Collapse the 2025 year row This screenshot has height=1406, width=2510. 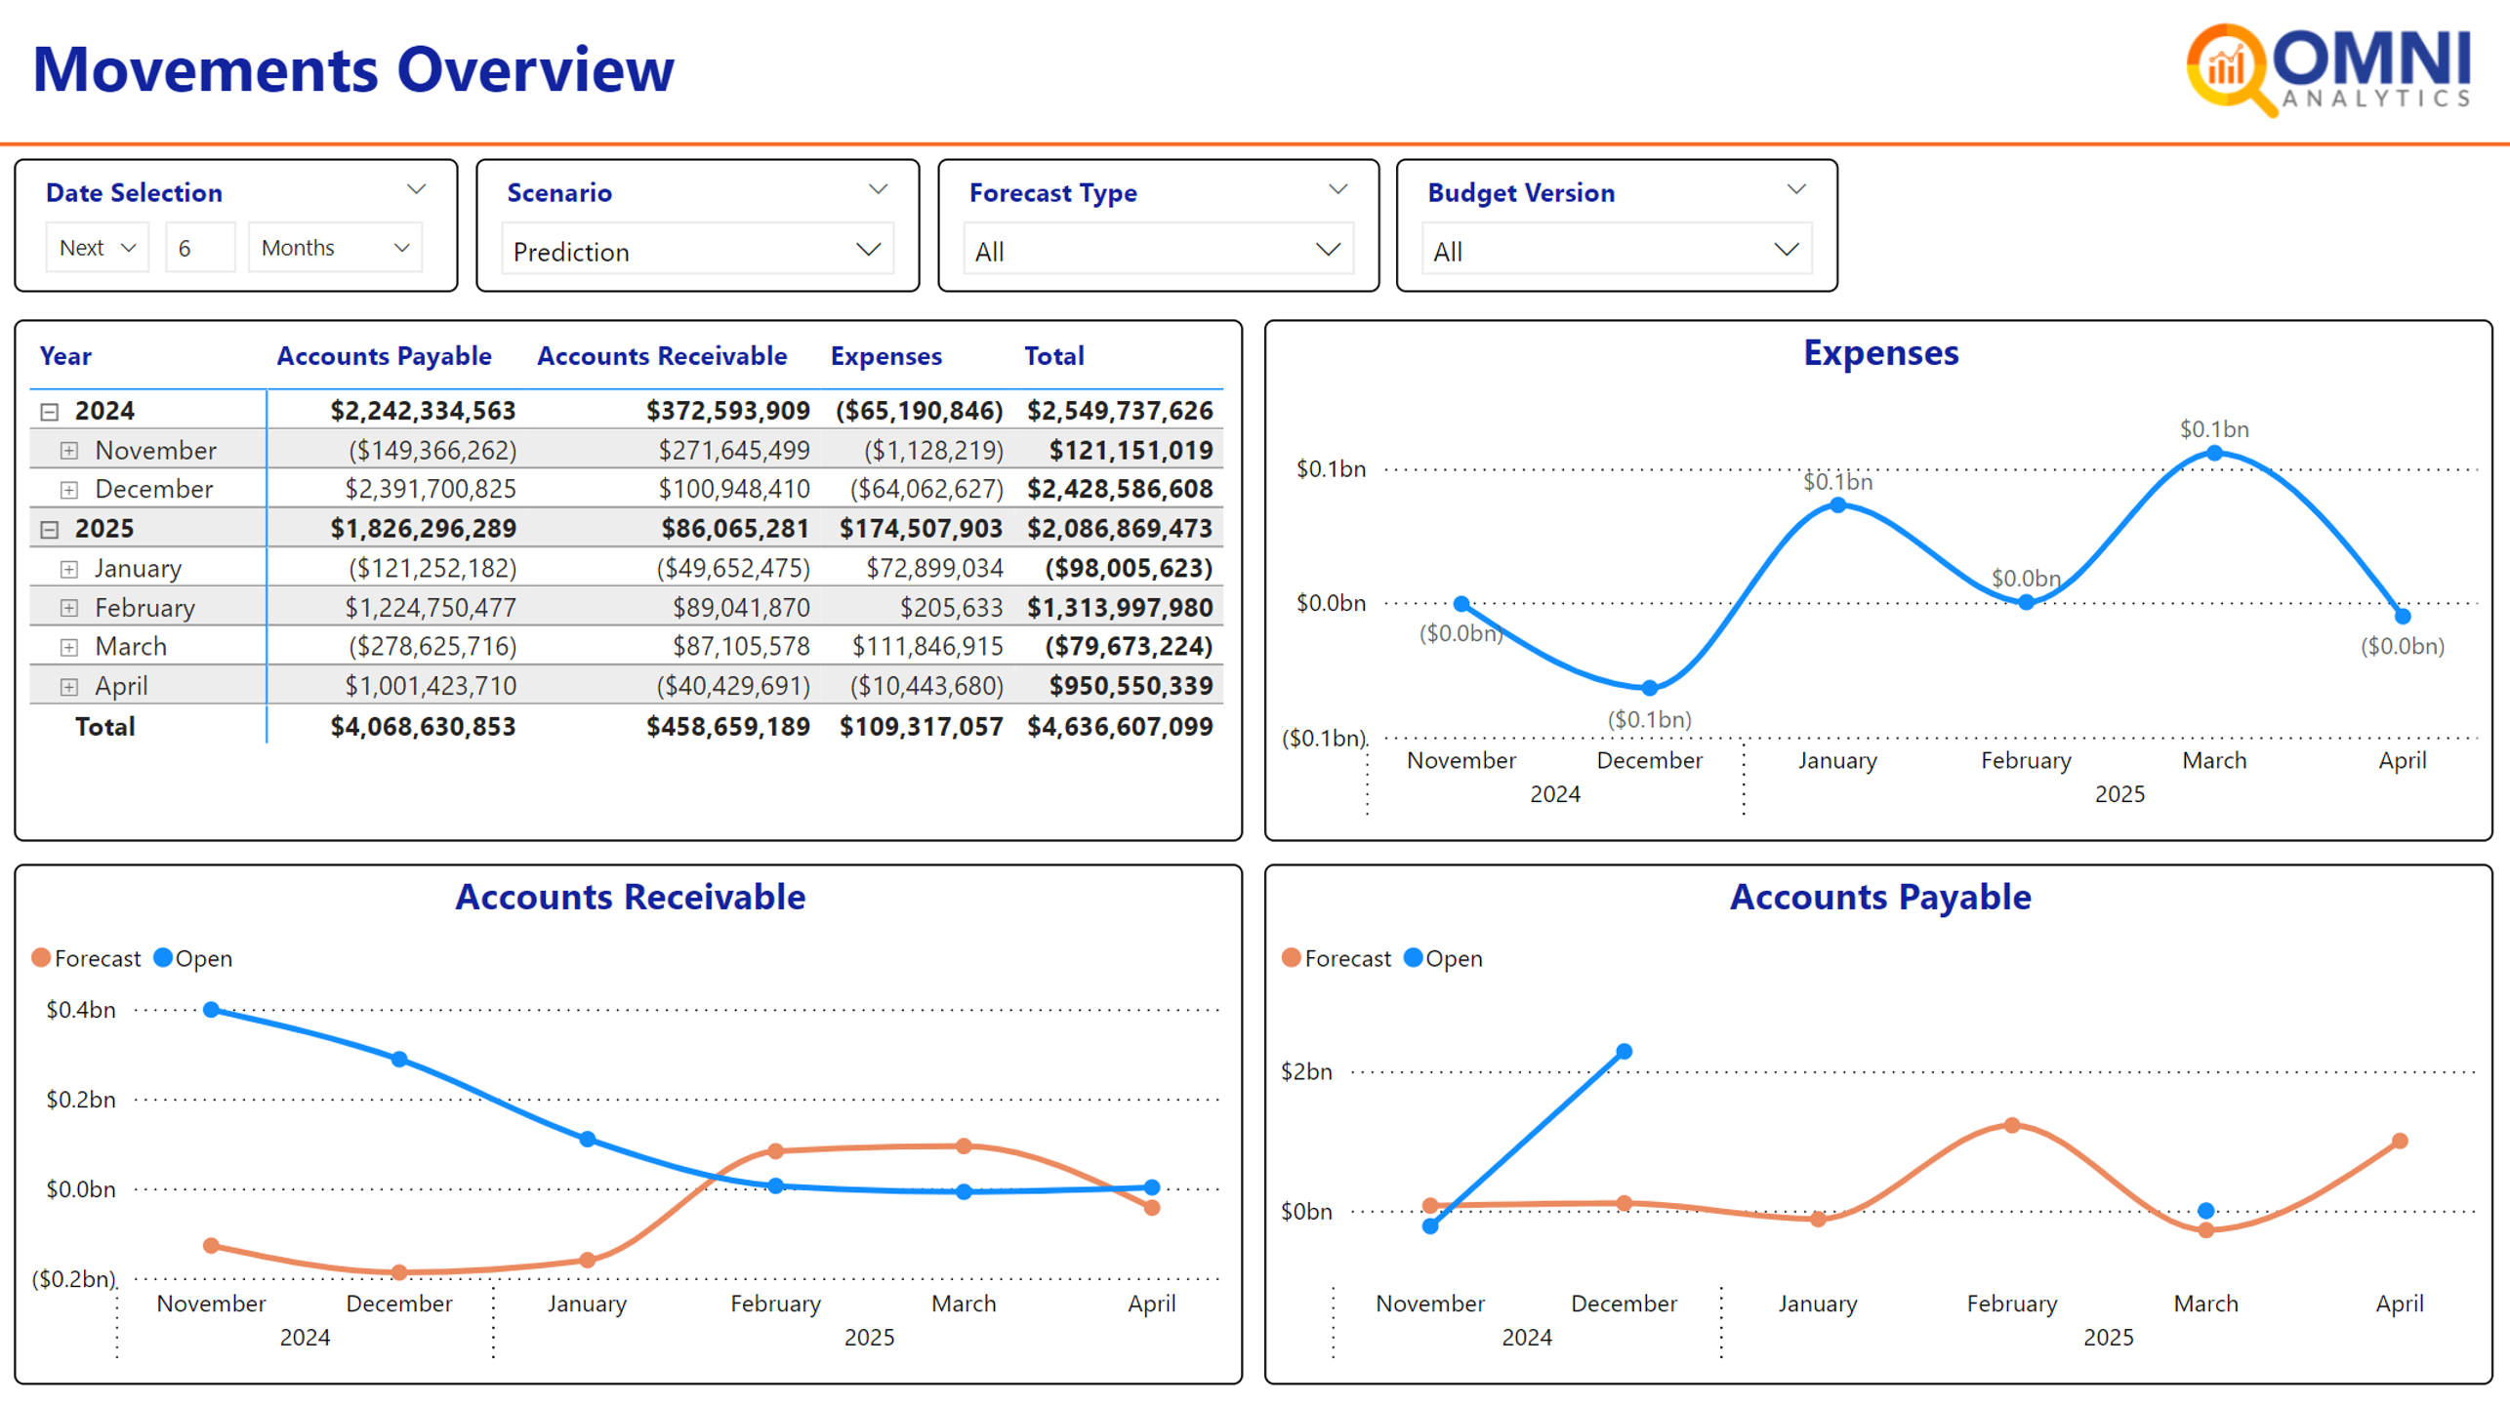pos(49,530)
